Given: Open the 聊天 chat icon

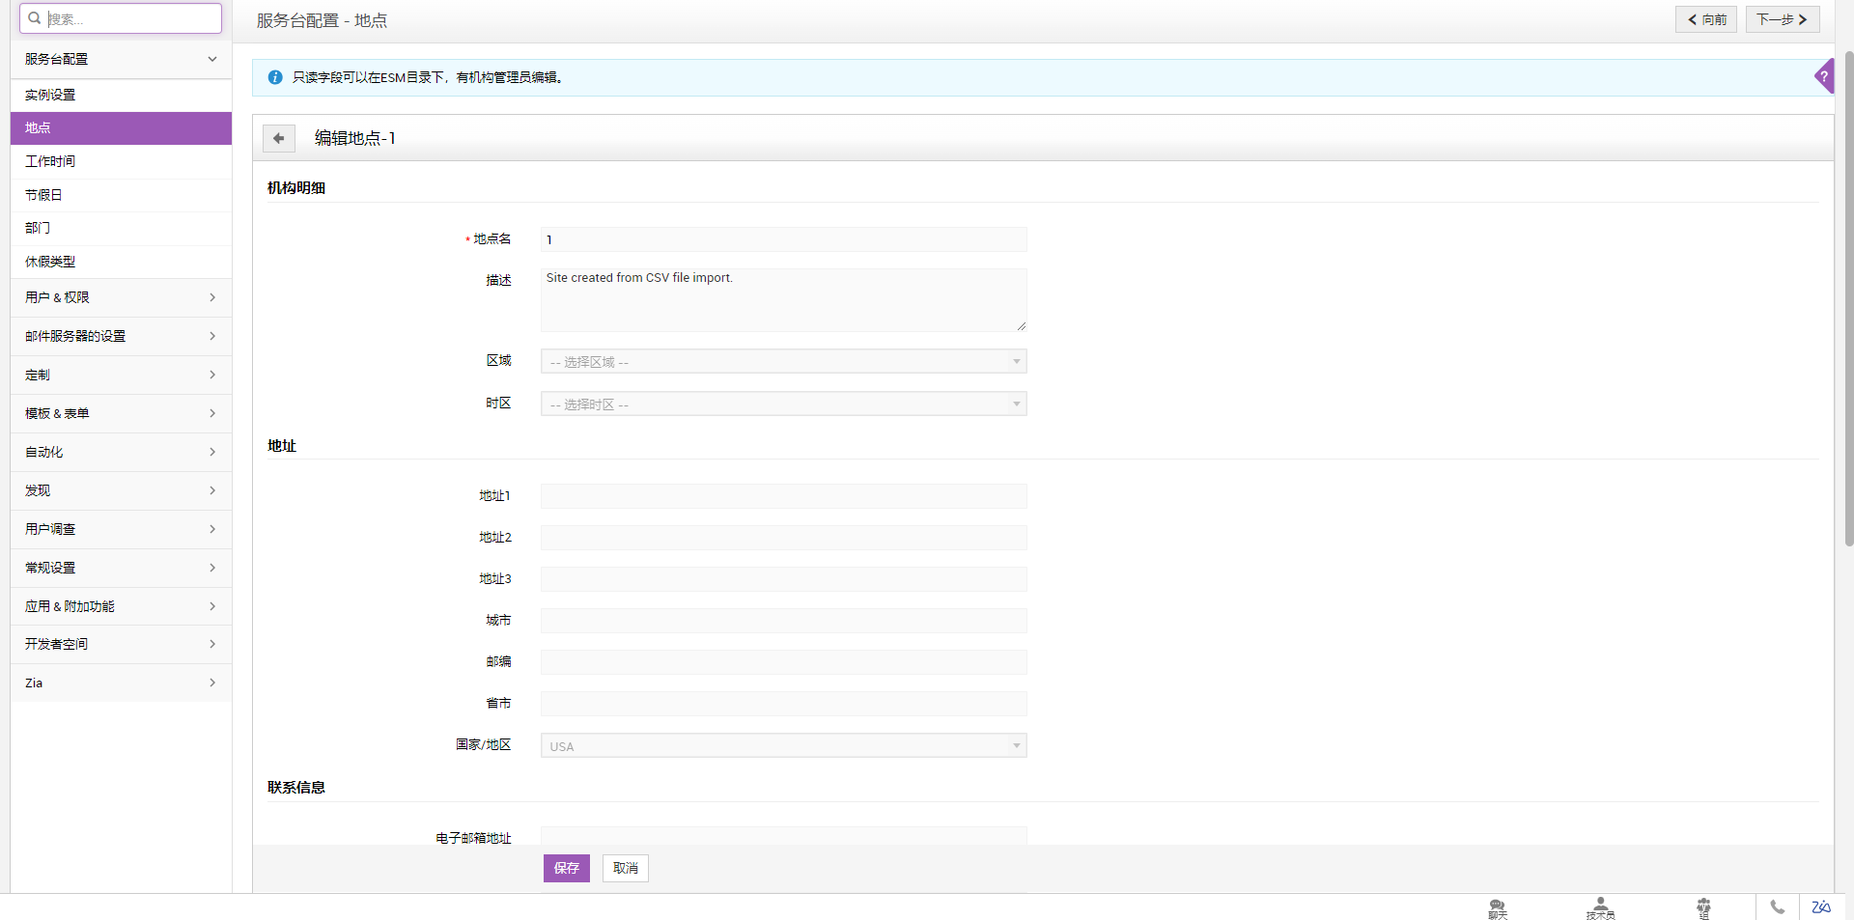Looking at the screenshot, I should (x=1498, y=908).
